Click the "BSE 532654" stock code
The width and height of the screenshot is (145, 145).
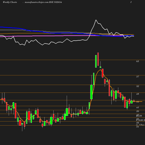(55, 2)
